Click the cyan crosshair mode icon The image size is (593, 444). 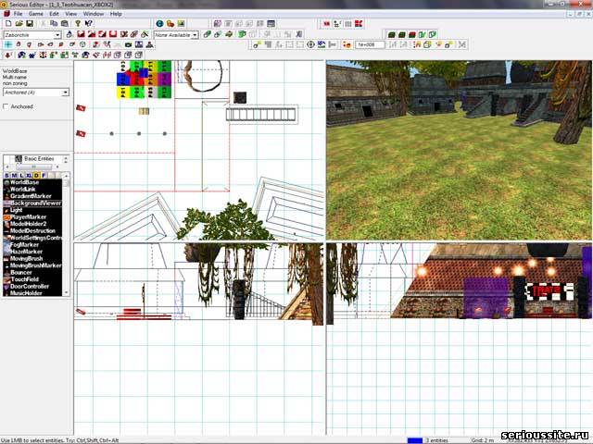(x=8, y=44)
